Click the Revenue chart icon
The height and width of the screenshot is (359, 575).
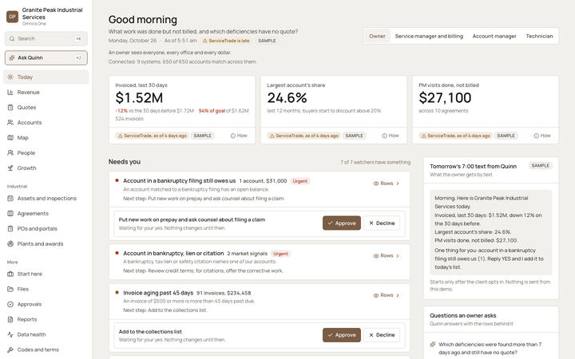click(x=10, y=93)
